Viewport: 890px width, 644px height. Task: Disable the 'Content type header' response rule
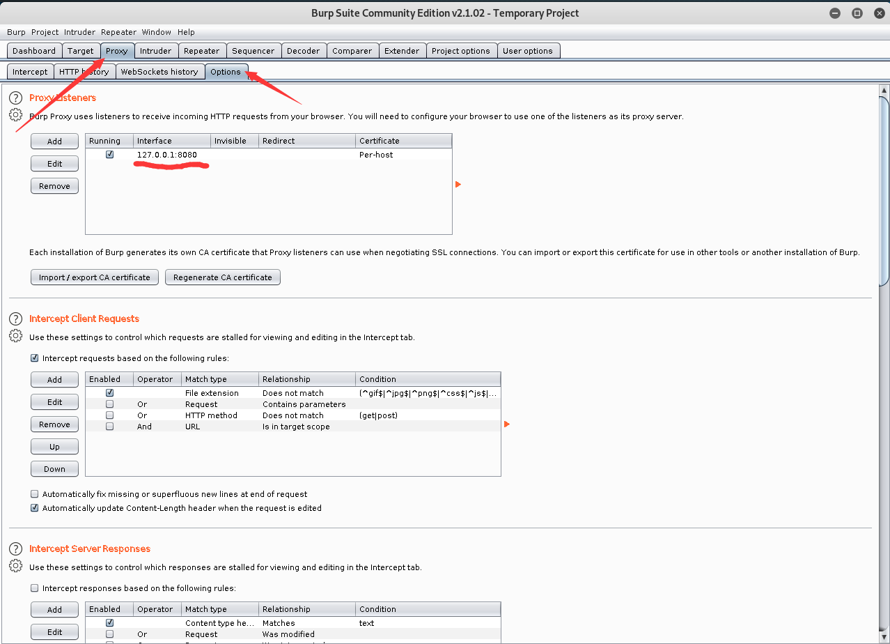point(109,623)
